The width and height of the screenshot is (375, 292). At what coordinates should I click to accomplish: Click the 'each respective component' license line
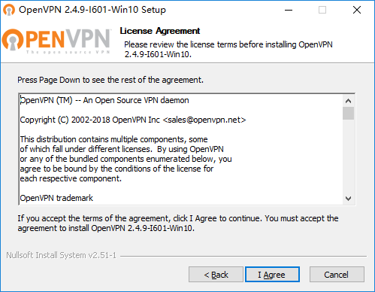point(71,178)
